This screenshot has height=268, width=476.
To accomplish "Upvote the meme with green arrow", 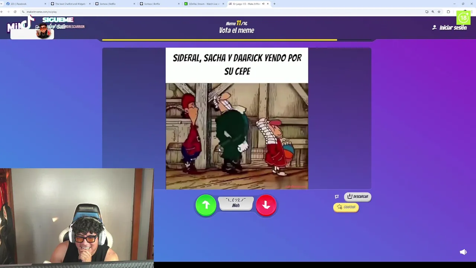I will [206, 205].
